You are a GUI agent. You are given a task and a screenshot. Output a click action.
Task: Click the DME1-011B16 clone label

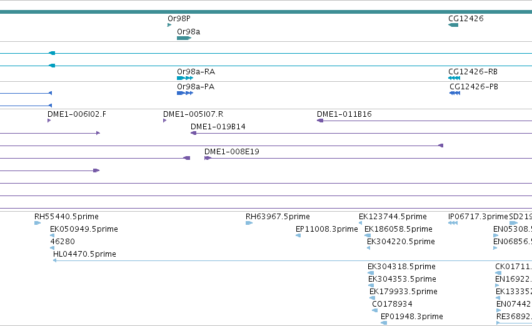[344, 114]
